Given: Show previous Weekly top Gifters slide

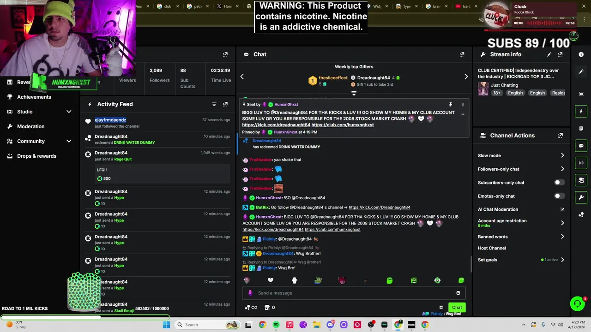Looking at the screenshot, I should (242, 77).
